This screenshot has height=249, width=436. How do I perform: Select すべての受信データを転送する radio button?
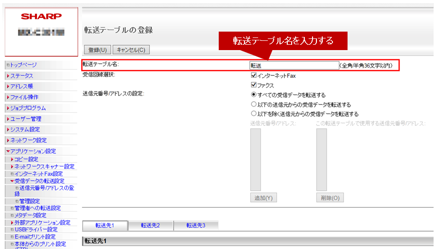[254, 95]
